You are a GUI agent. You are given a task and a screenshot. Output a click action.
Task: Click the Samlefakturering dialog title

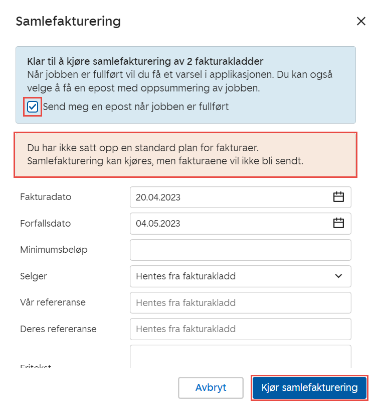pos(68,21)
